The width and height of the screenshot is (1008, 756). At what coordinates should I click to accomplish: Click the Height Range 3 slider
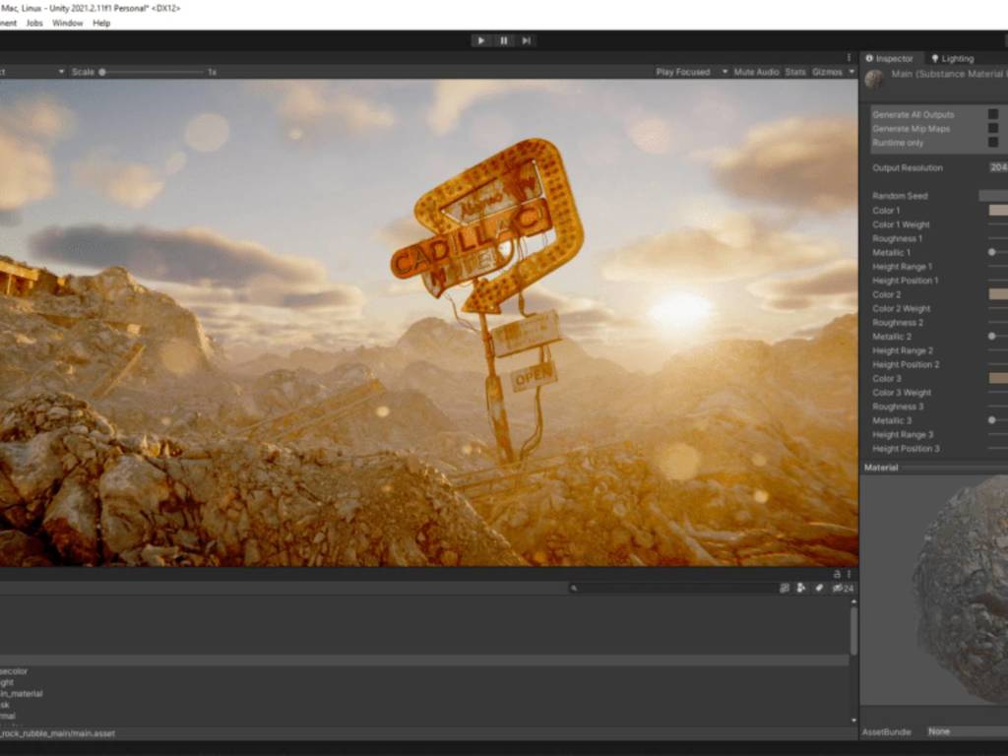pyautogui.click(x=998, y=434)
